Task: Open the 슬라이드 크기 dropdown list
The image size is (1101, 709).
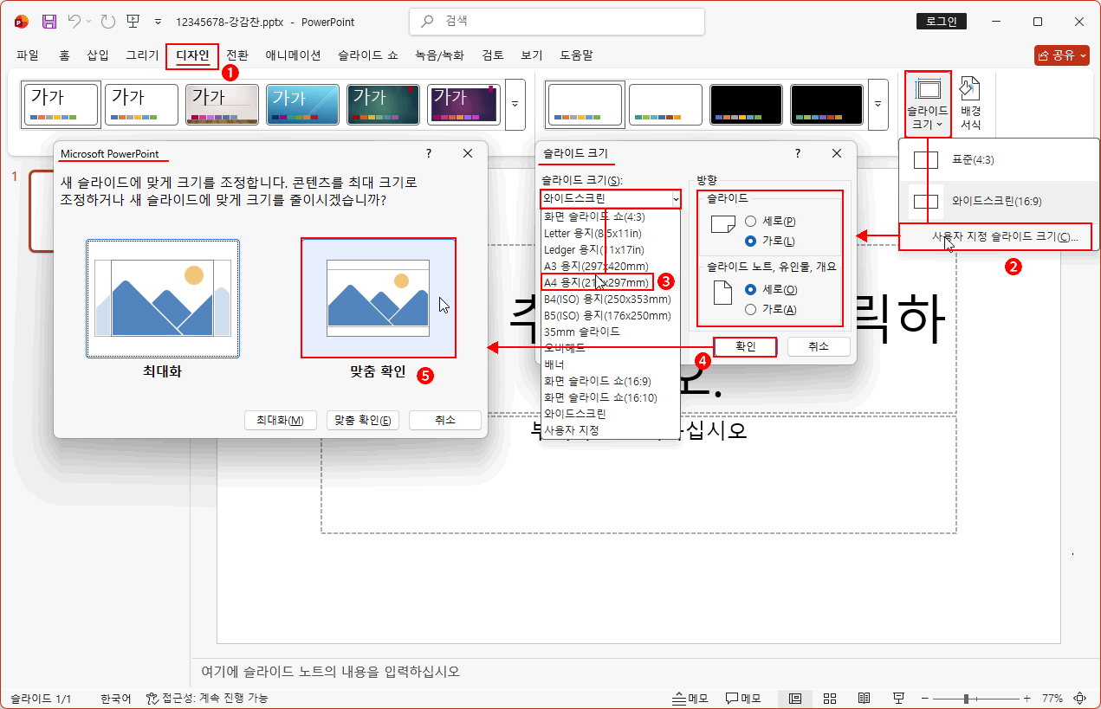Action: (676, 199)
